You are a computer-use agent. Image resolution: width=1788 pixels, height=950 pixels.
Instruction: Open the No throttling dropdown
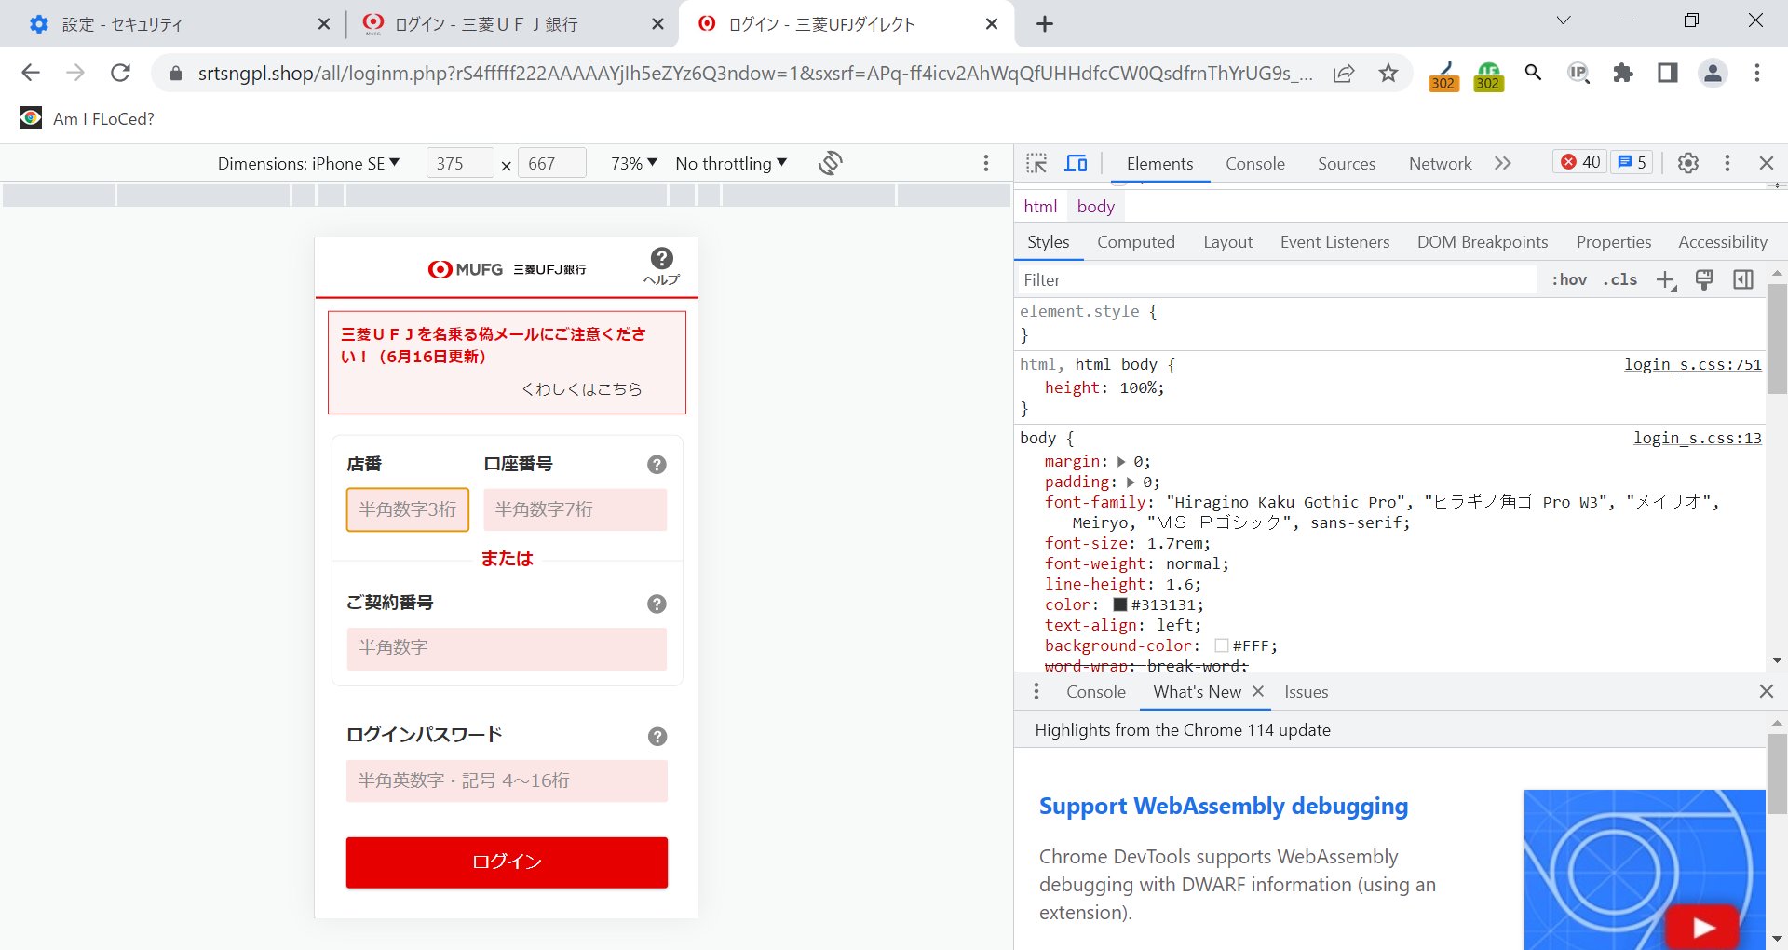(x=731, y=164)
